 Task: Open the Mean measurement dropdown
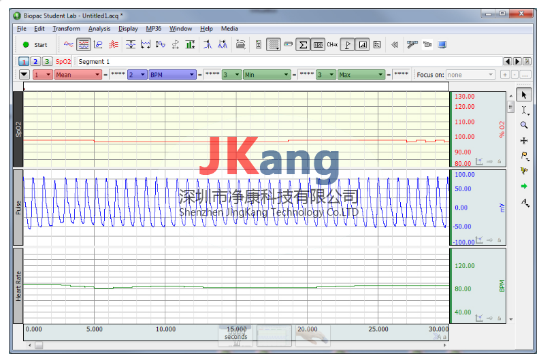click(78, 75)
